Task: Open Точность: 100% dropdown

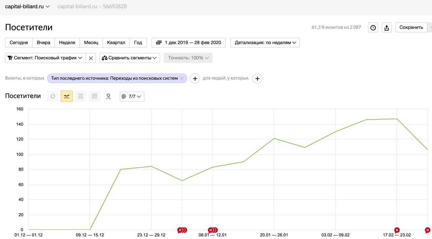Action: coord(188,58)
